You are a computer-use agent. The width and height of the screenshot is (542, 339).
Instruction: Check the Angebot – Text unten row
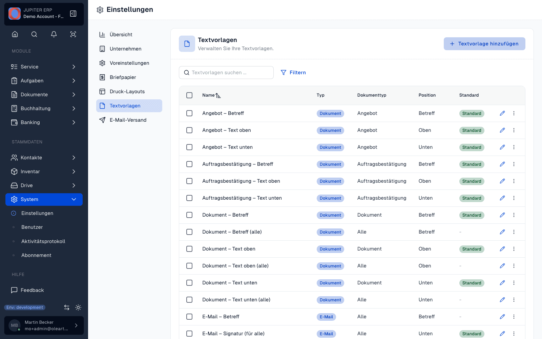(x=189, y=147)
